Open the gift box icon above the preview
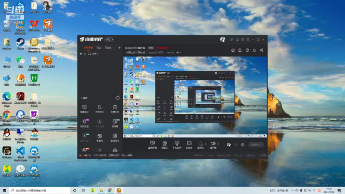 point(233,50)
